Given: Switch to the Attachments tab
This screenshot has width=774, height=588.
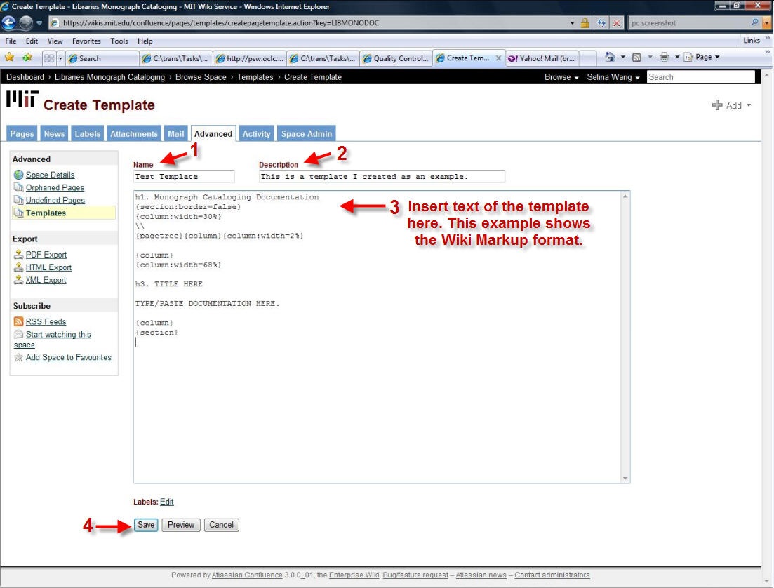Looking at the screenshot, I should [133, 133].
